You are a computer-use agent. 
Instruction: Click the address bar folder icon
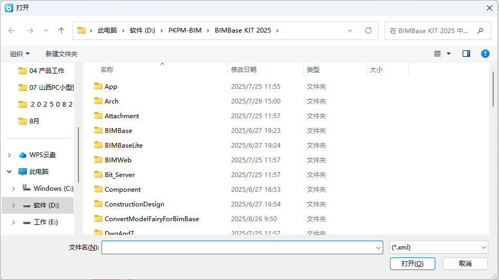[82, 30]
